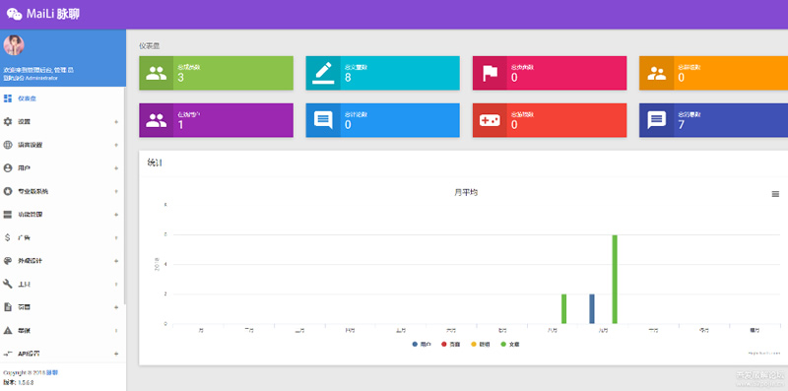Click the game controller icon on red card
Viewport: 788px width, 391px height.
tap(490, 120)
